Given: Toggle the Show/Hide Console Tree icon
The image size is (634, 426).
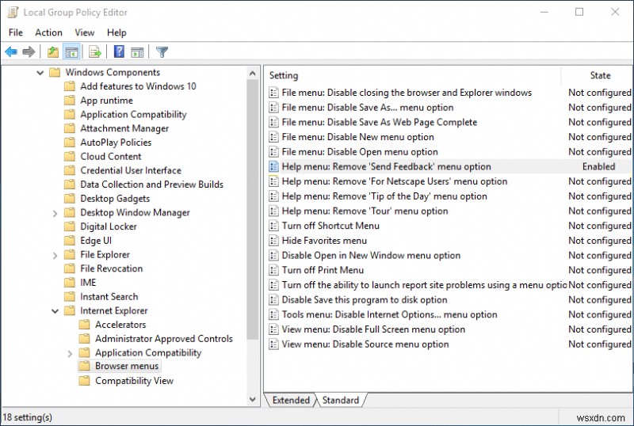Looking at the screenshot, I should pos(72,51).
